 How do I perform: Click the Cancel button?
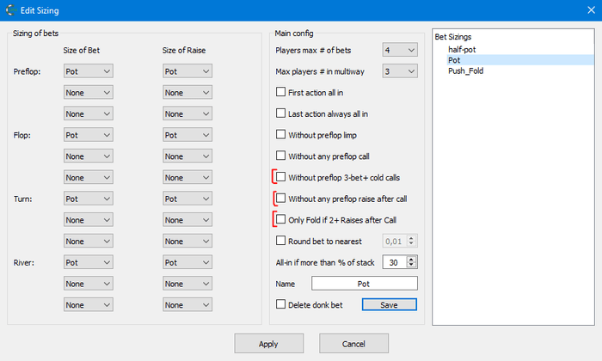(x=353, y=344)
